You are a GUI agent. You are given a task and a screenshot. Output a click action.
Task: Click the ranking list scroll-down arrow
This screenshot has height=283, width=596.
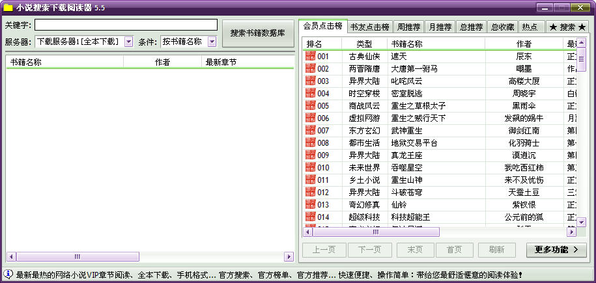tap(582, 222)
